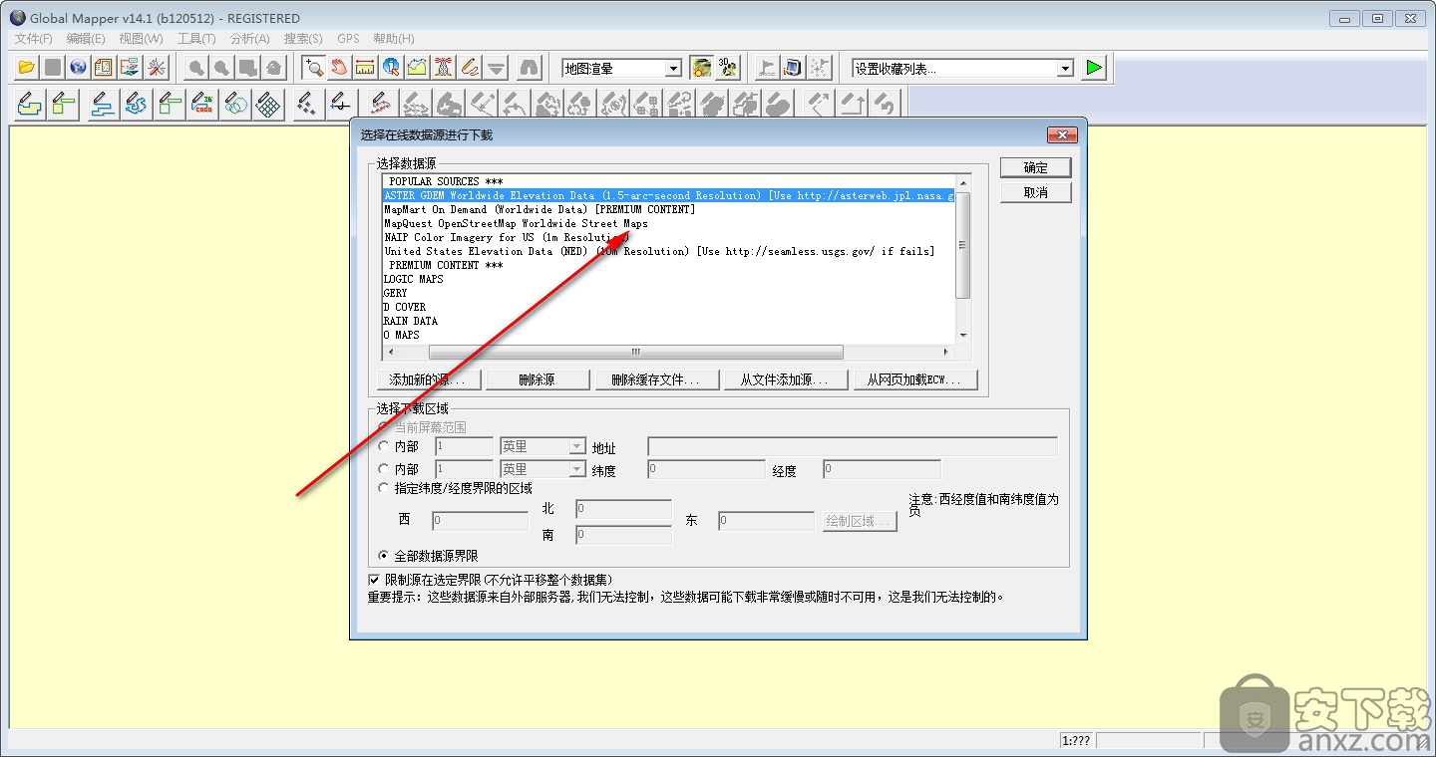This screenshot has height=757, width=1436.
Task: Click the binoculars search icon
Action: [530, 68]
